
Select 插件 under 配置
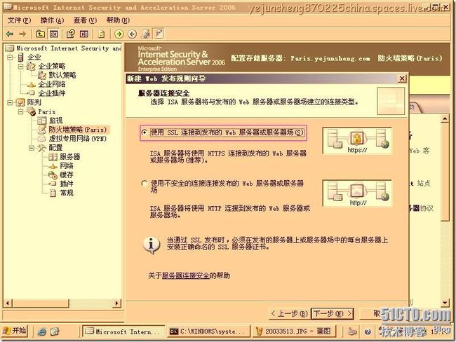(x=67, y=184)
